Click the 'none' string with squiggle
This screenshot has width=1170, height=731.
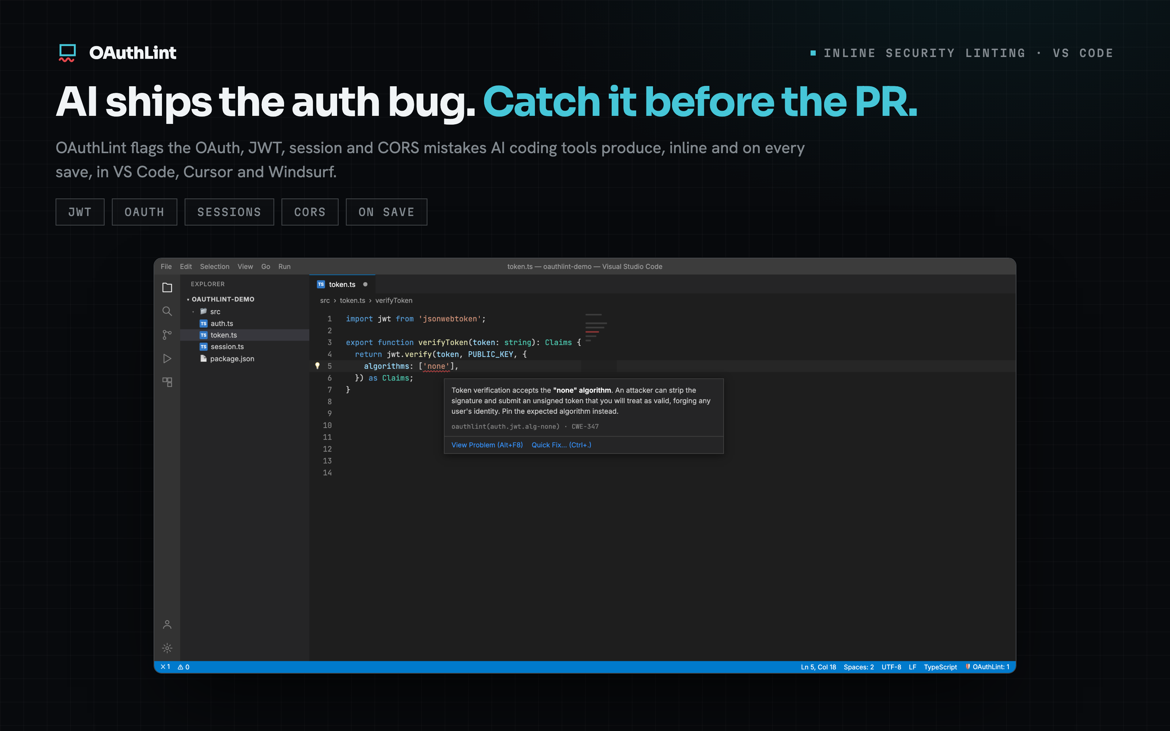pyautogui.click(x=436, y=367)
